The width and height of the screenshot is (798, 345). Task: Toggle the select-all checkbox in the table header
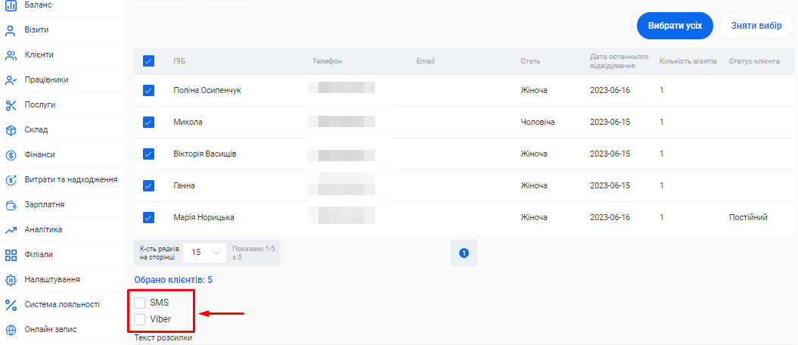click(x=148, y=61)
